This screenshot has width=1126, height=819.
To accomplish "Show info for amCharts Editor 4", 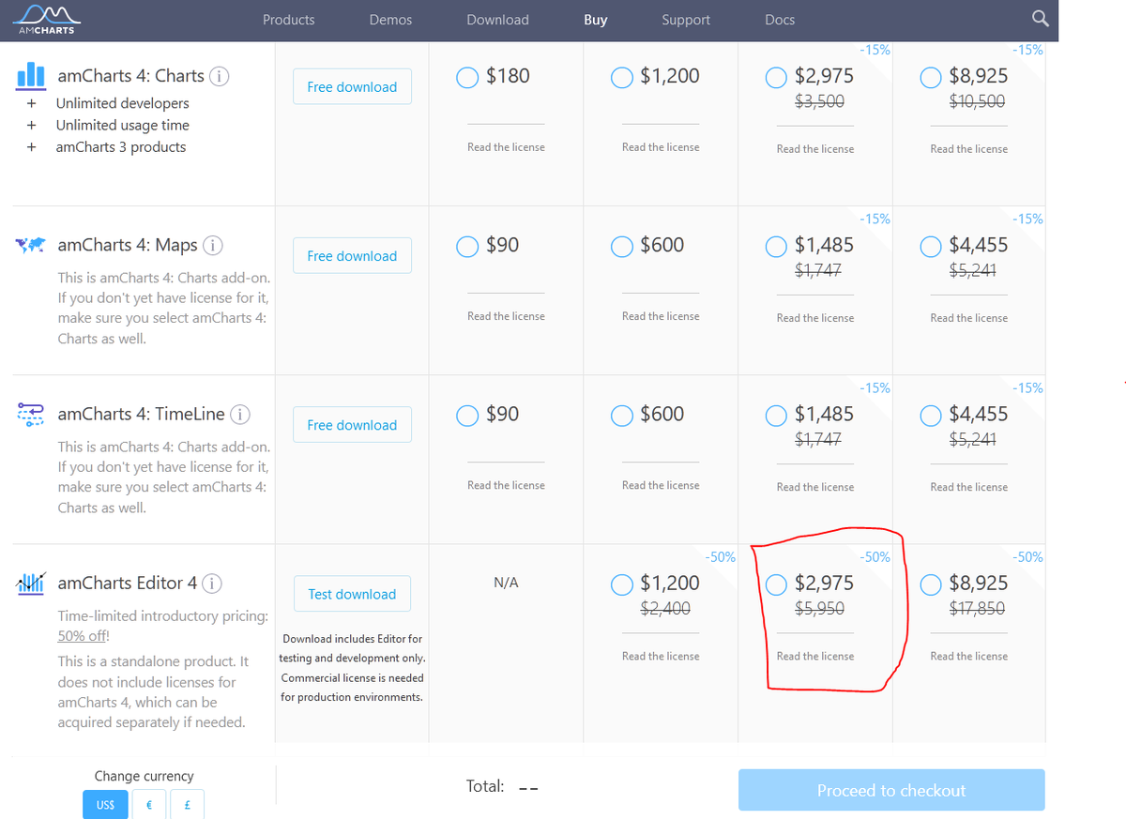I will pos(212,583).
